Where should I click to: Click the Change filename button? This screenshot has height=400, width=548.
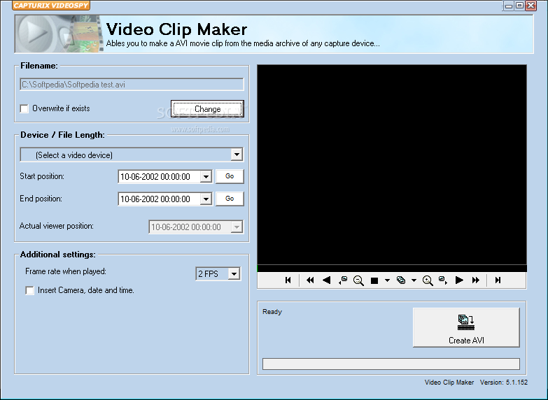click(207, 108)
